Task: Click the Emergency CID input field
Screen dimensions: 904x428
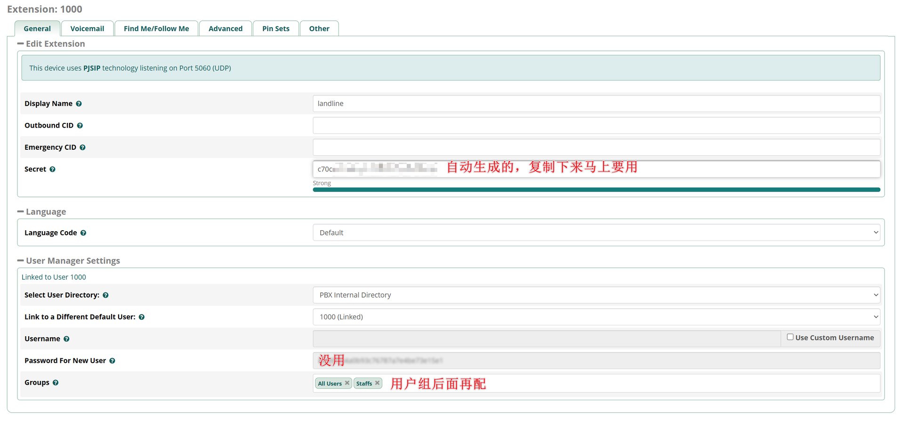Action: [596, 147]
